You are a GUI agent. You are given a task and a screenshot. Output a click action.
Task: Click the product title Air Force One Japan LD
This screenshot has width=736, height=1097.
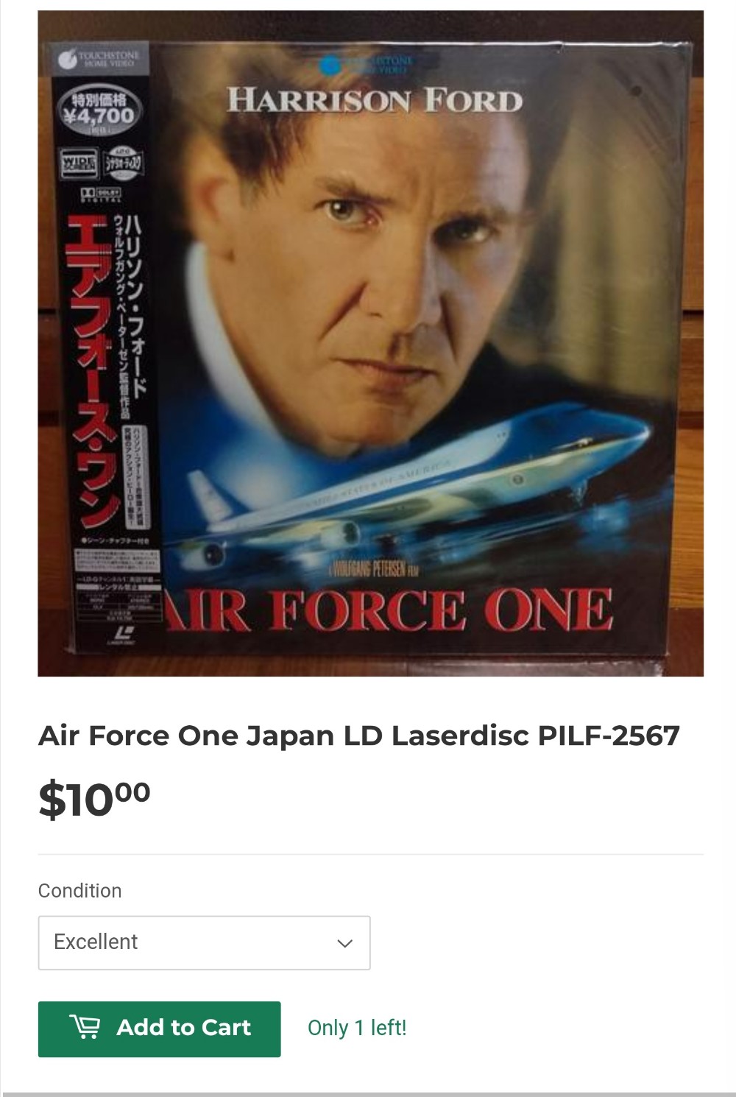[359, 736]
